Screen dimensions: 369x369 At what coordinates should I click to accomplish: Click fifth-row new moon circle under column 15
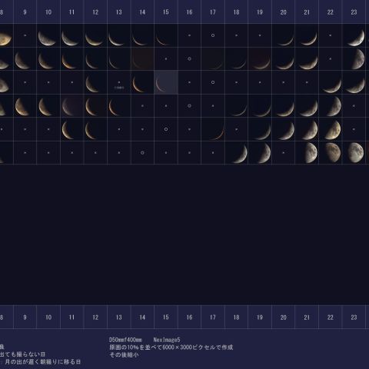pos(166,129)
